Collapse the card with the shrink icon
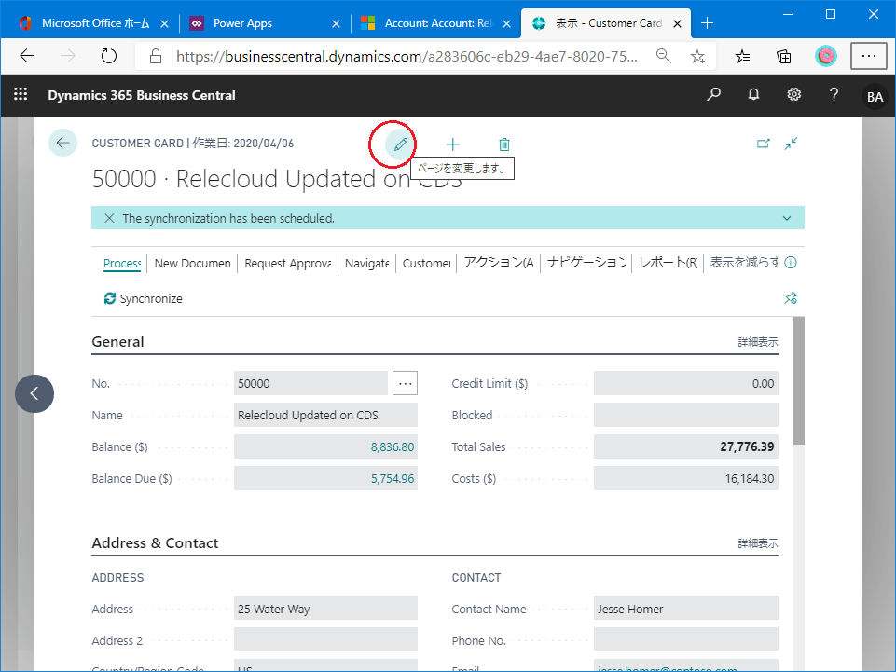Viewport: 896px width, 672px height. tap(791, 144)
